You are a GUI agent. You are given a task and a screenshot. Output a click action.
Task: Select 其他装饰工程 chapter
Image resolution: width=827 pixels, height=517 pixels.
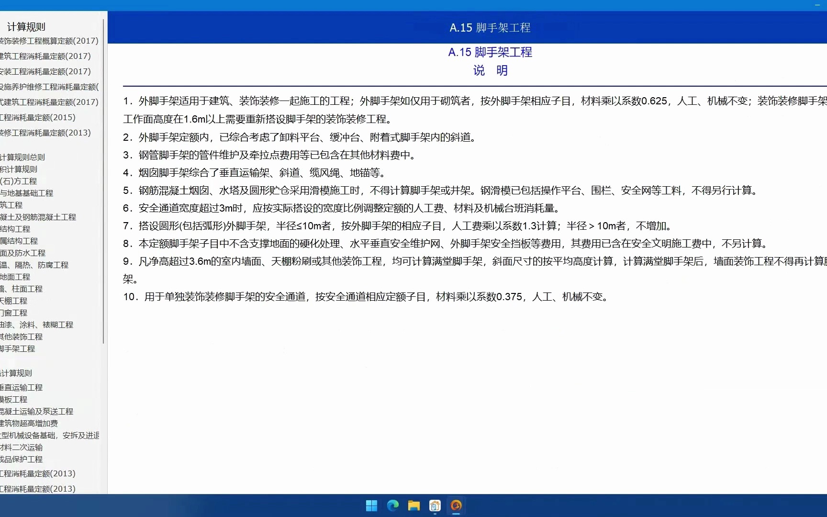21,337
